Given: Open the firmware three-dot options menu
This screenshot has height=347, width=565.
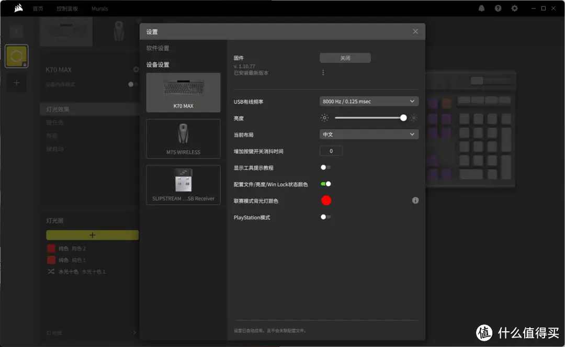Looking at the screenshot, I should pyautogui.click(x=323, y=72).
